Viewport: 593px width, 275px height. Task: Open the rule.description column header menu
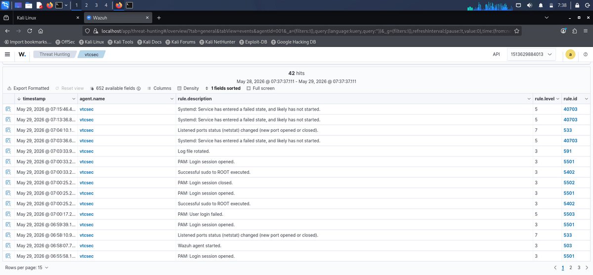(x=529, y=99)
